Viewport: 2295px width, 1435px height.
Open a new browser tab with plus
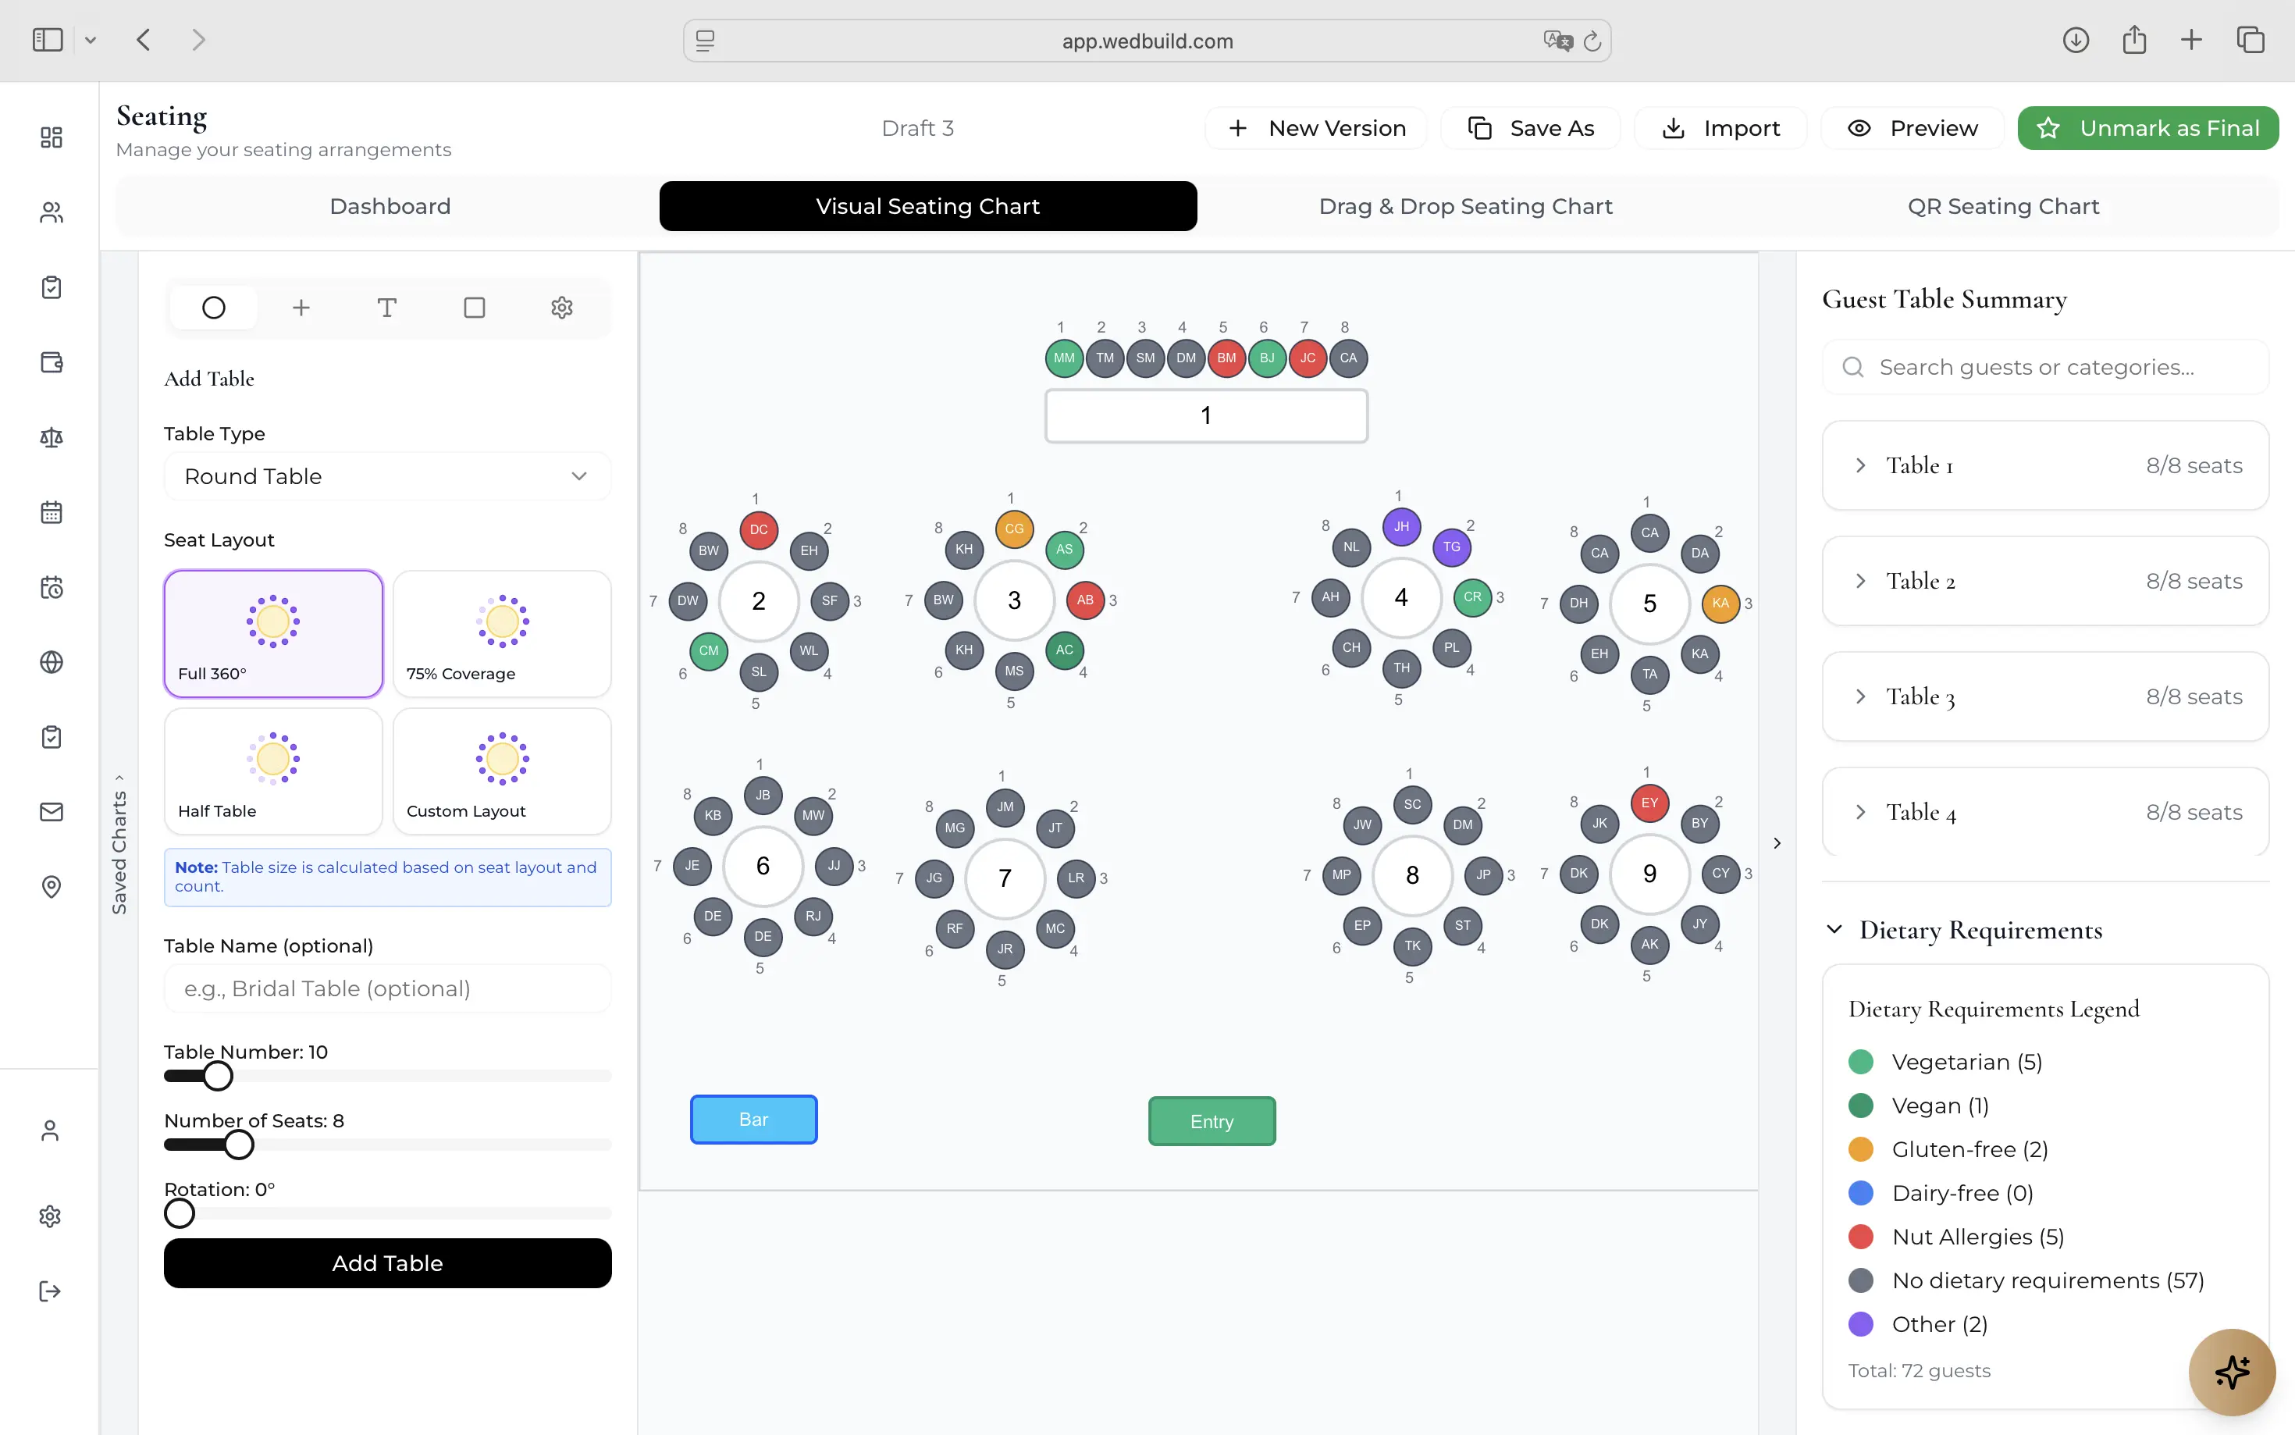click(2192, 40)
